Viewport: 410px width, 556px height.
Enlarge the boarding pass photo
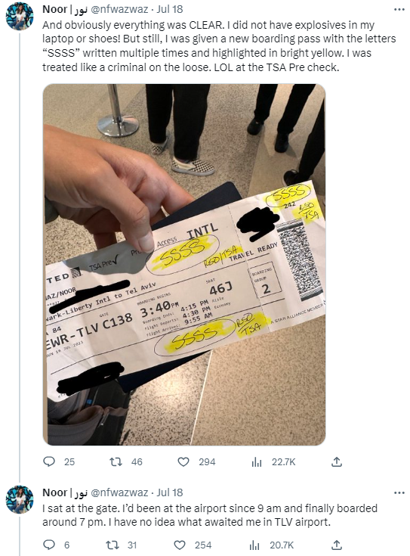click(x=184, y=265)
